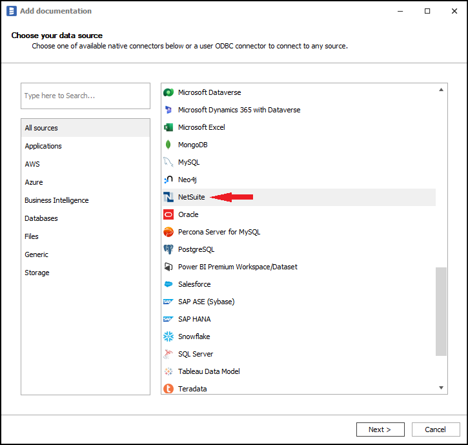Switch to Business Intelligence category

(x=57, y=200)
